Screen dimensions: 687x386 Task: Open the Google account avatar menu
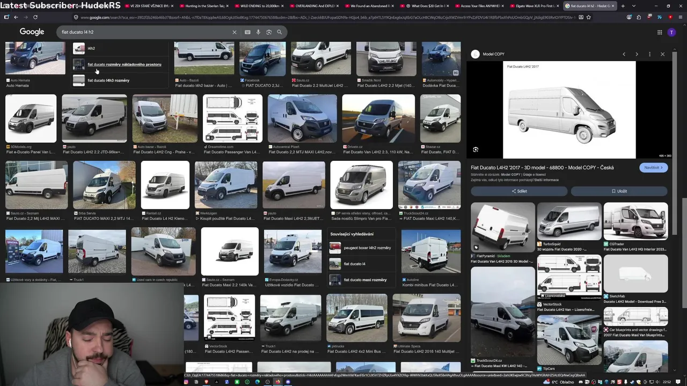tap(671, 32)
